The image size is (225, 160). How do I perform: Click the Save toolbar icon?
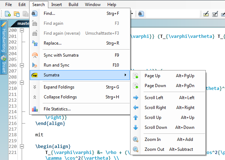[x=26, y=14]
